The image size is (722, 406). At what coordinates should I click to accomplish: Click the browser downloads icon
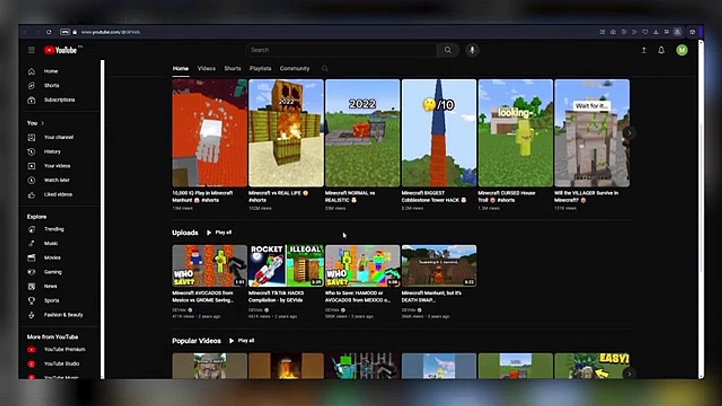click(x=655, y=32)
